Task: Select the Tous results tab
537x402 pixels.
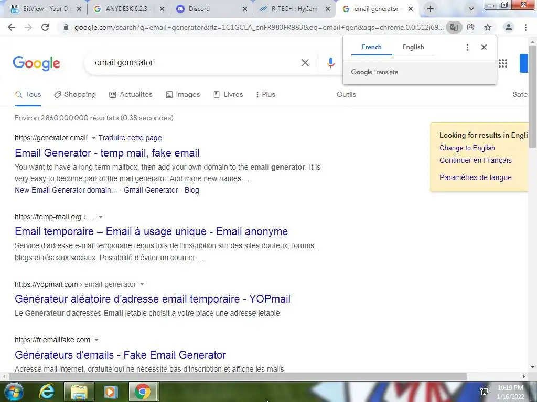Action: pos(28,94)
